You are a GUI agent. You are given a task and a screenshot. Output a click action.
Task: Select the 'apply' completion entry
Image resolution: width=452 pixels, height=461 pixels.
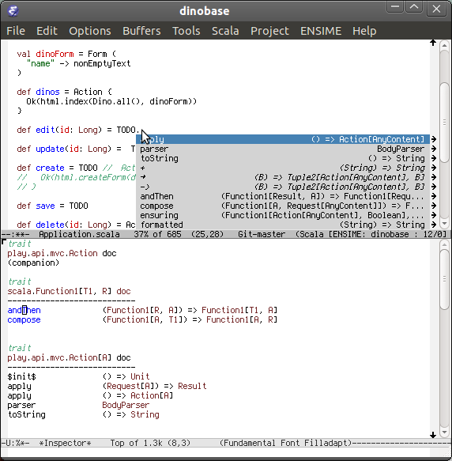[283, 139]
